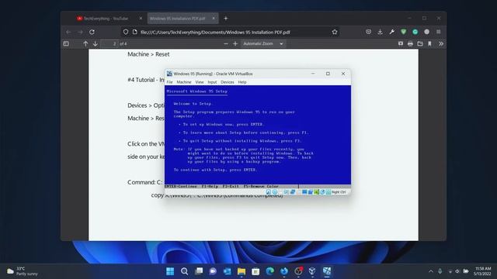Click the wrench toolbar icon in Firefox
The width and height of the screenshot is (497, 279).
click(x=391, y=32)
